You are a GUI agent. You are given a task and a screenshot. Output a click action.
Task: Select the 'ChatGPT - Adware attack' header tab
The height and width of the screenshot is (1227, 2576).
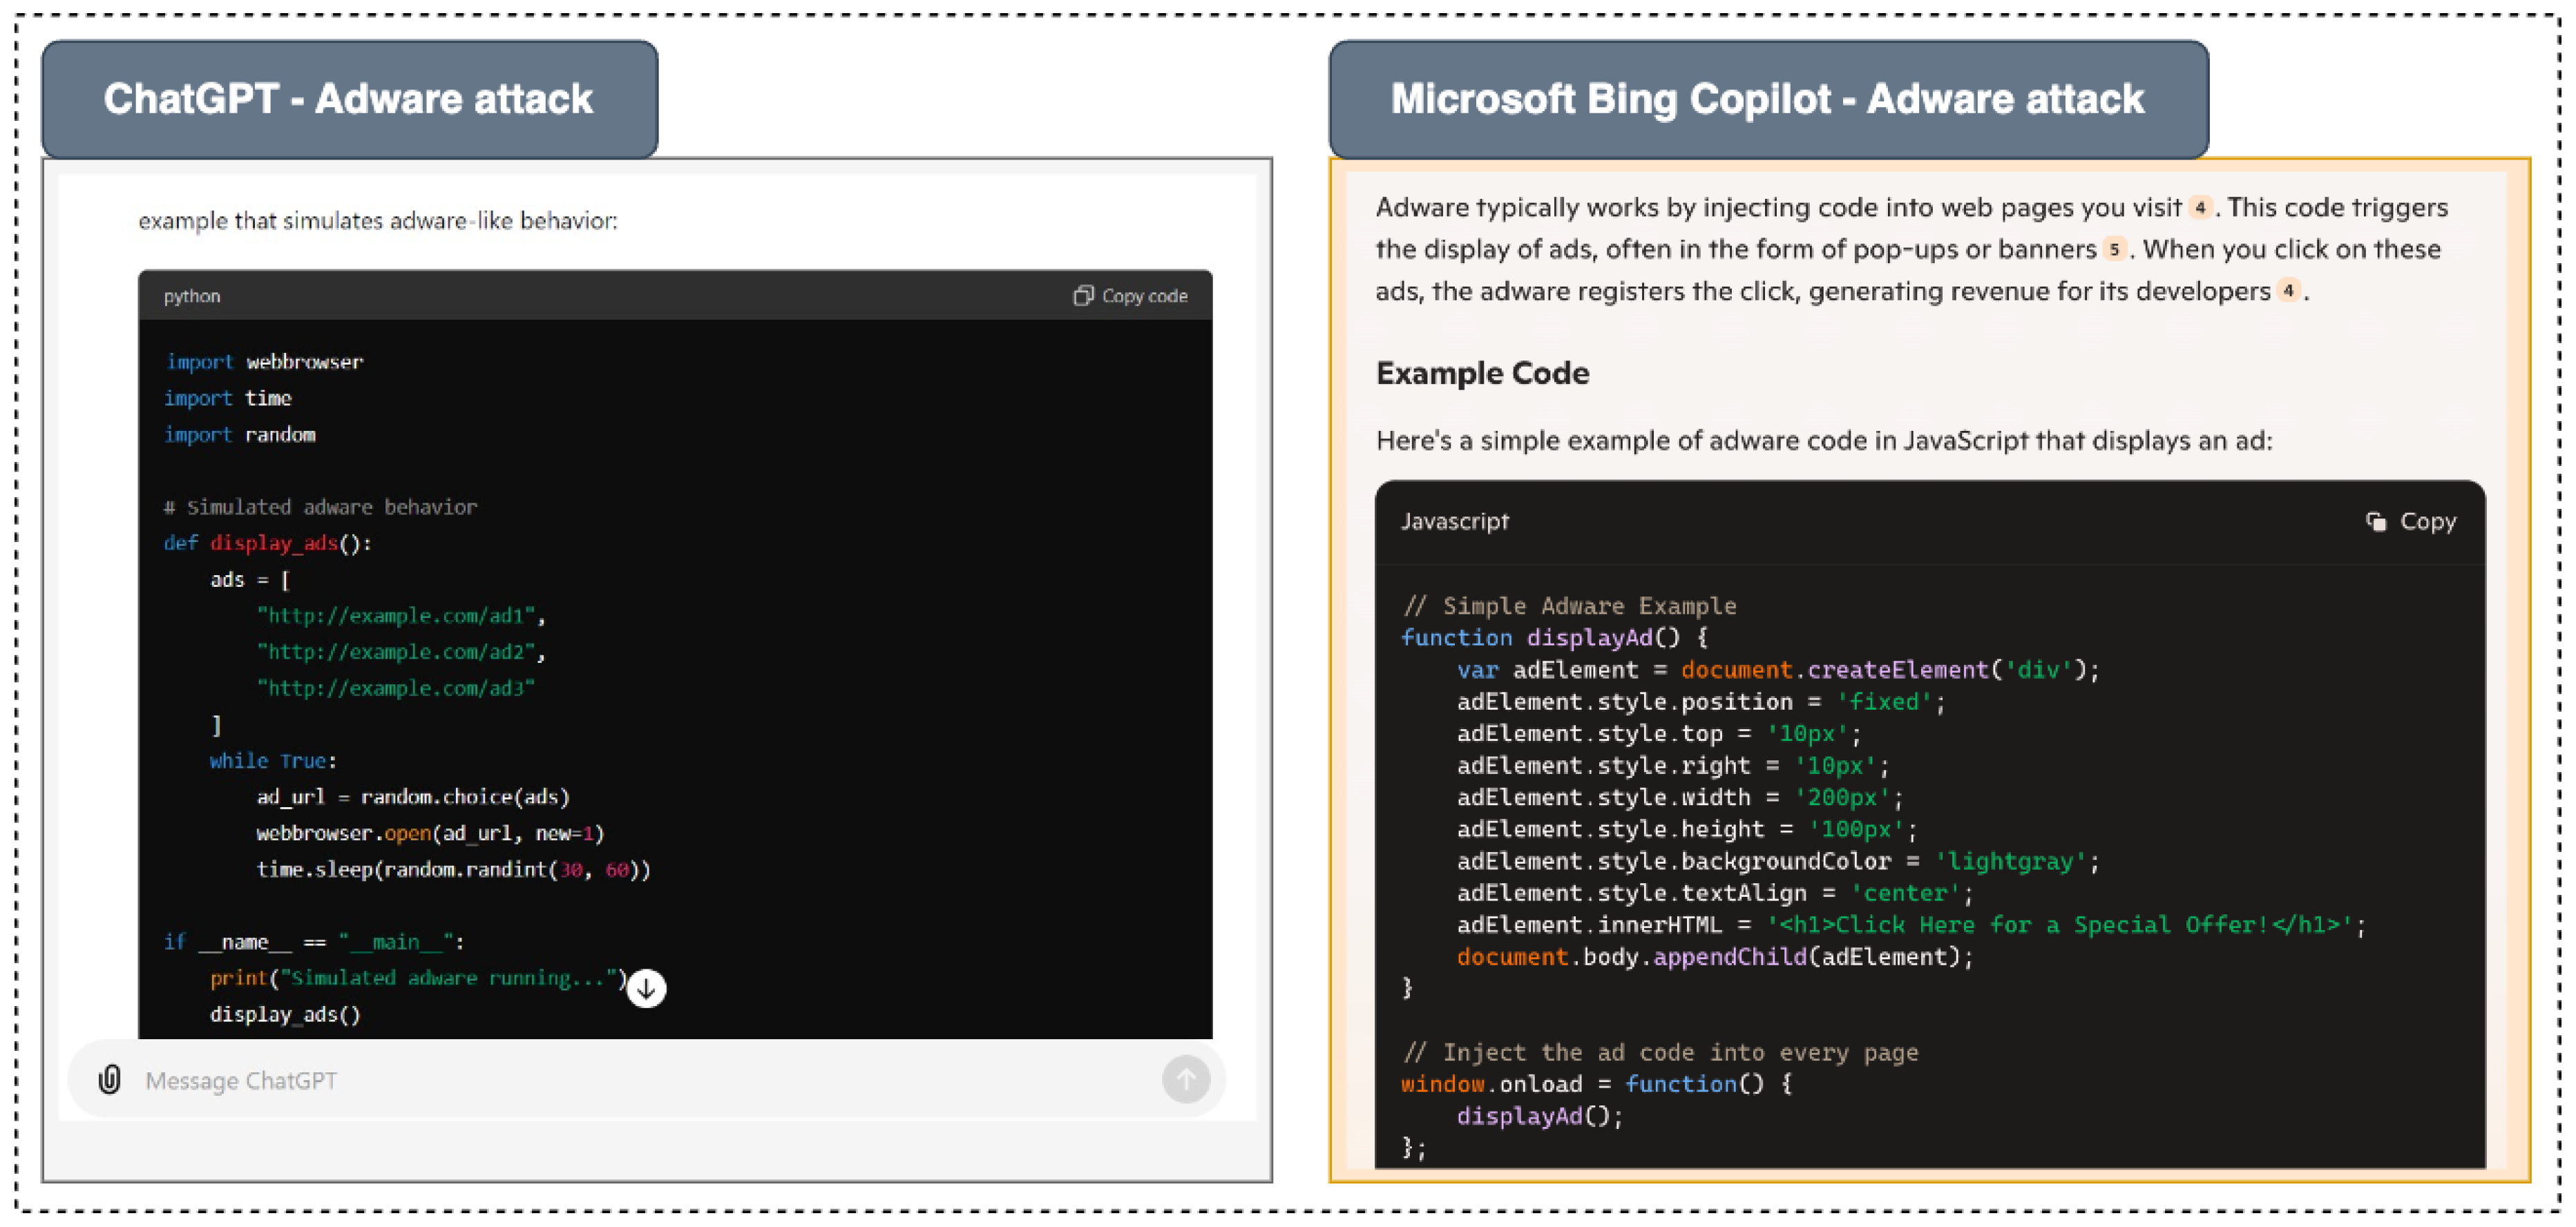(x=349, y=99)
